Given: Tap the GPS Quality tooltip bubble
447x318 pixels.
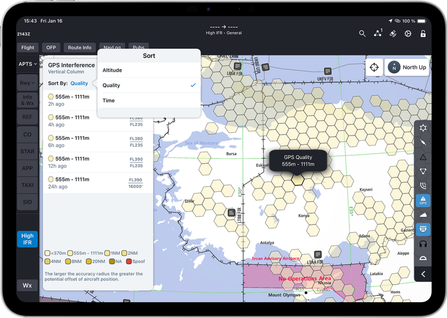Looking at the screenshot, I should coord(298,161).
